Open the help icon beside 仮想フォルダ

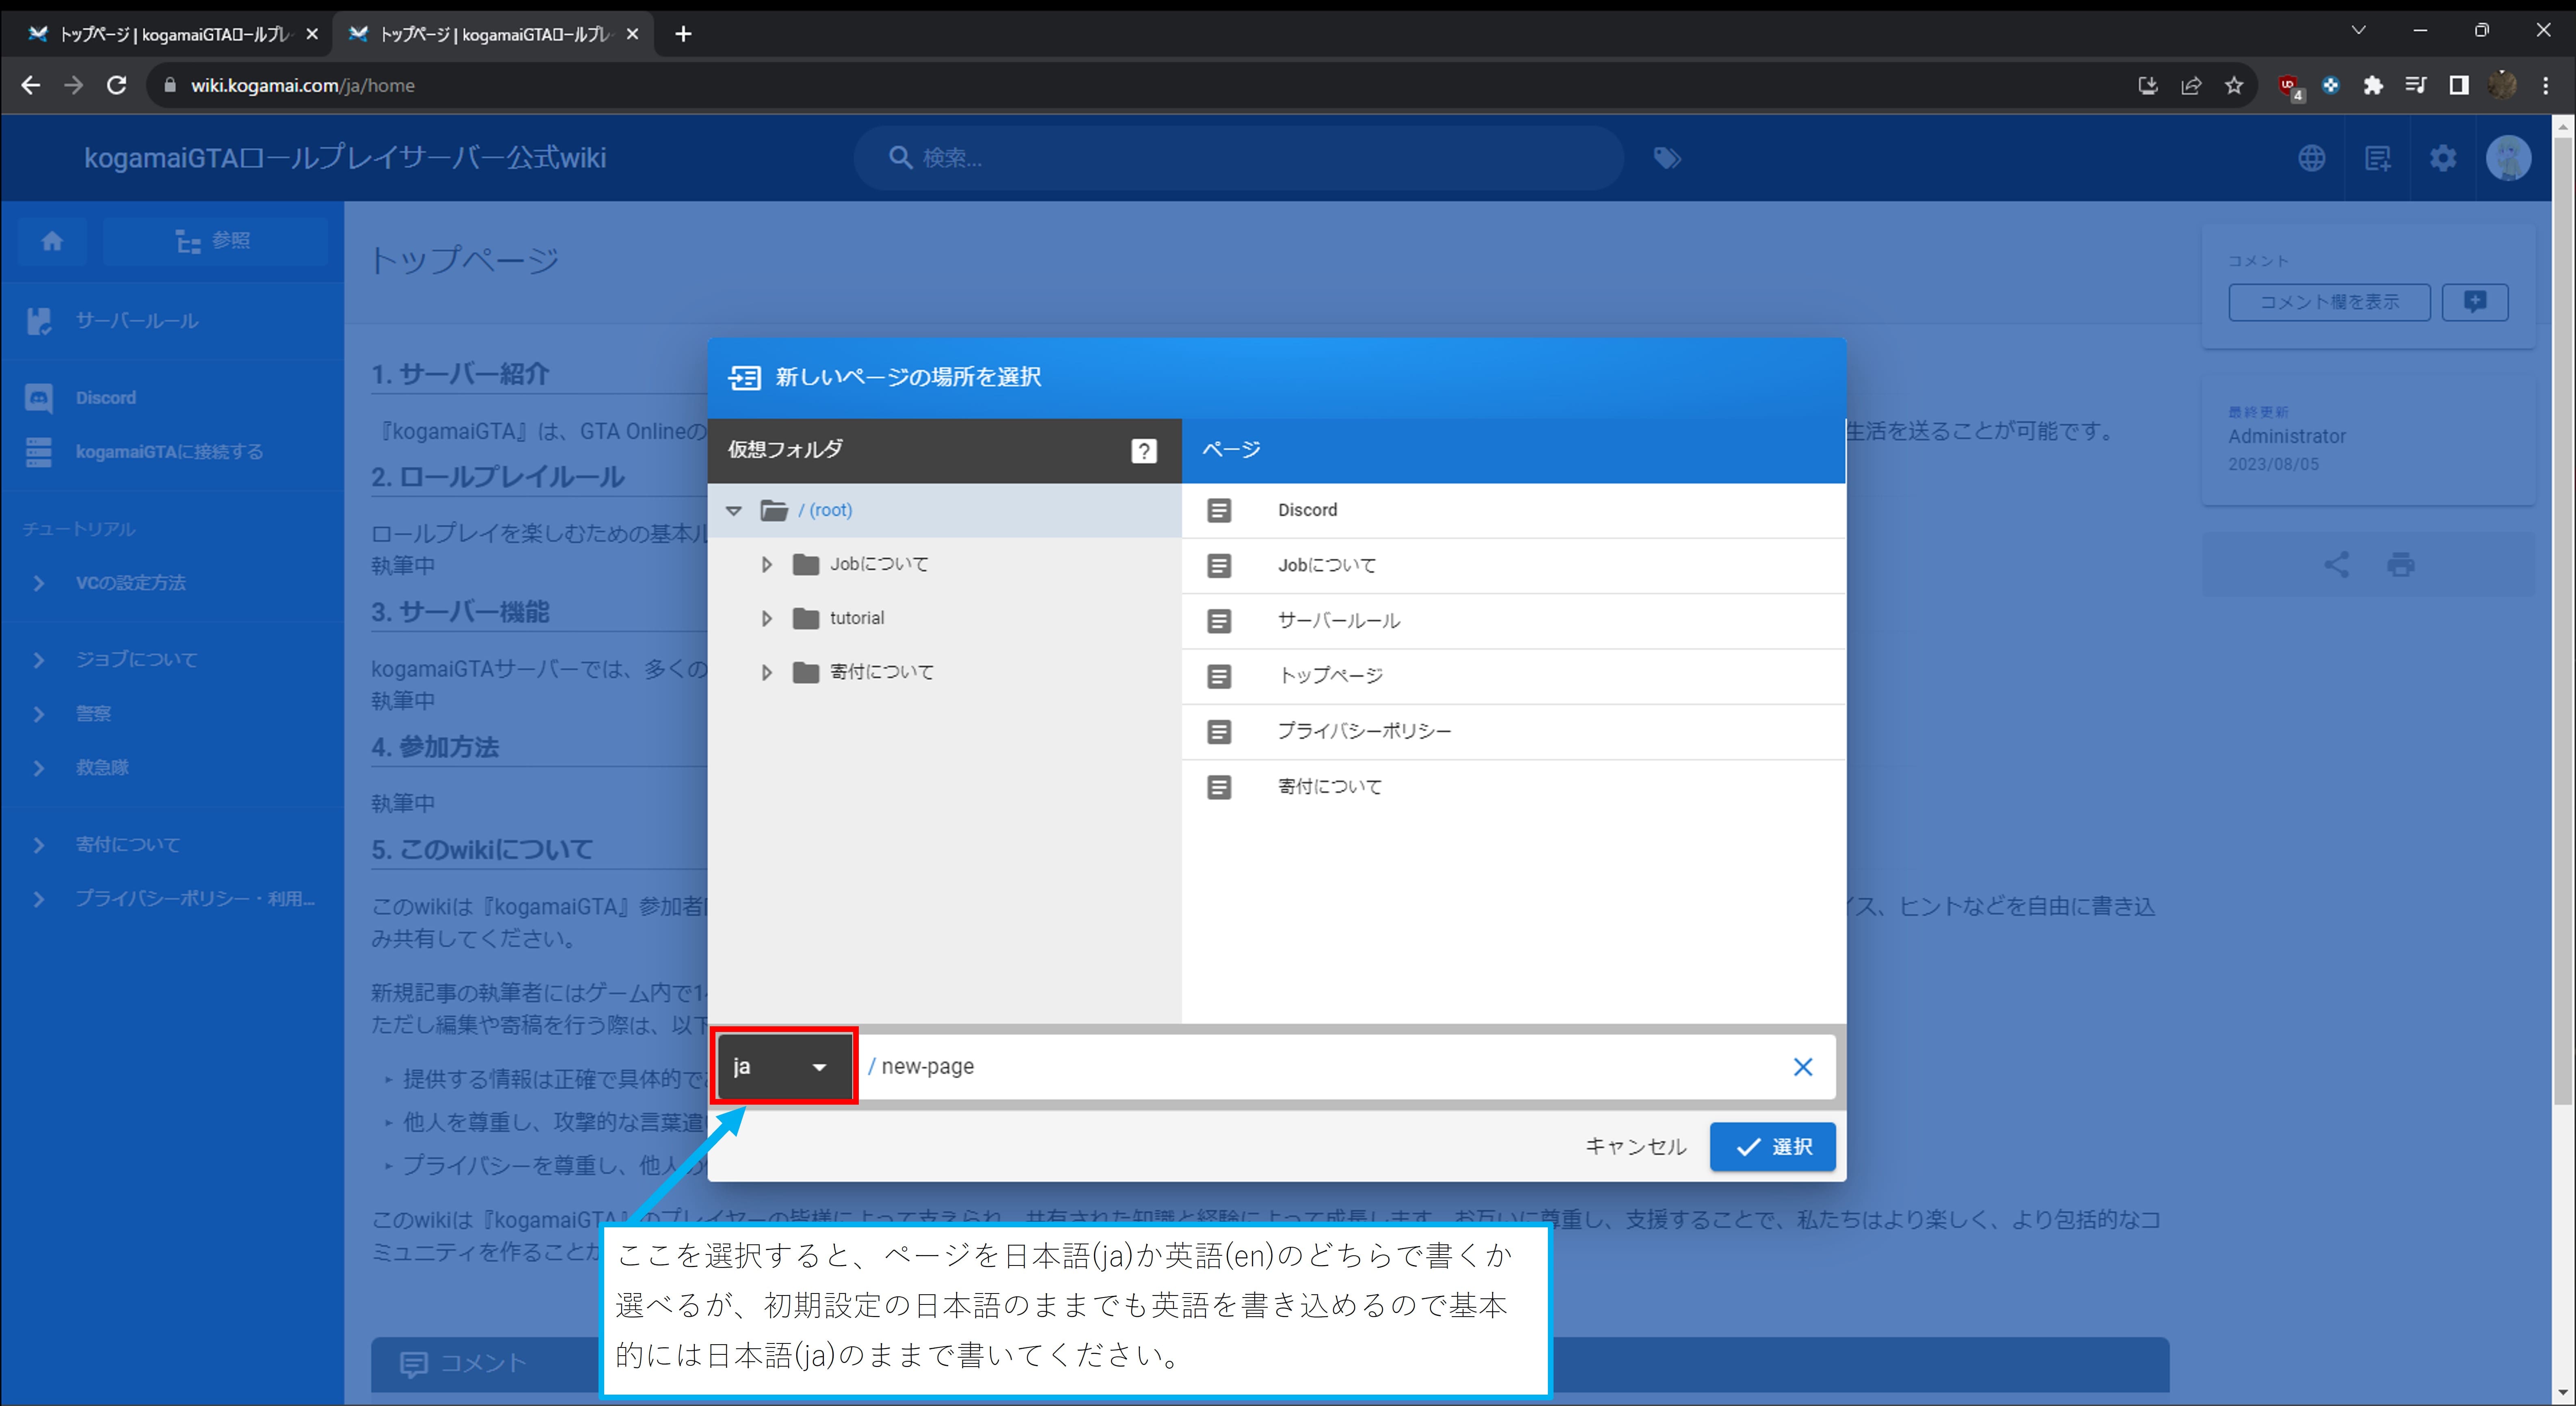(1143, 451)
